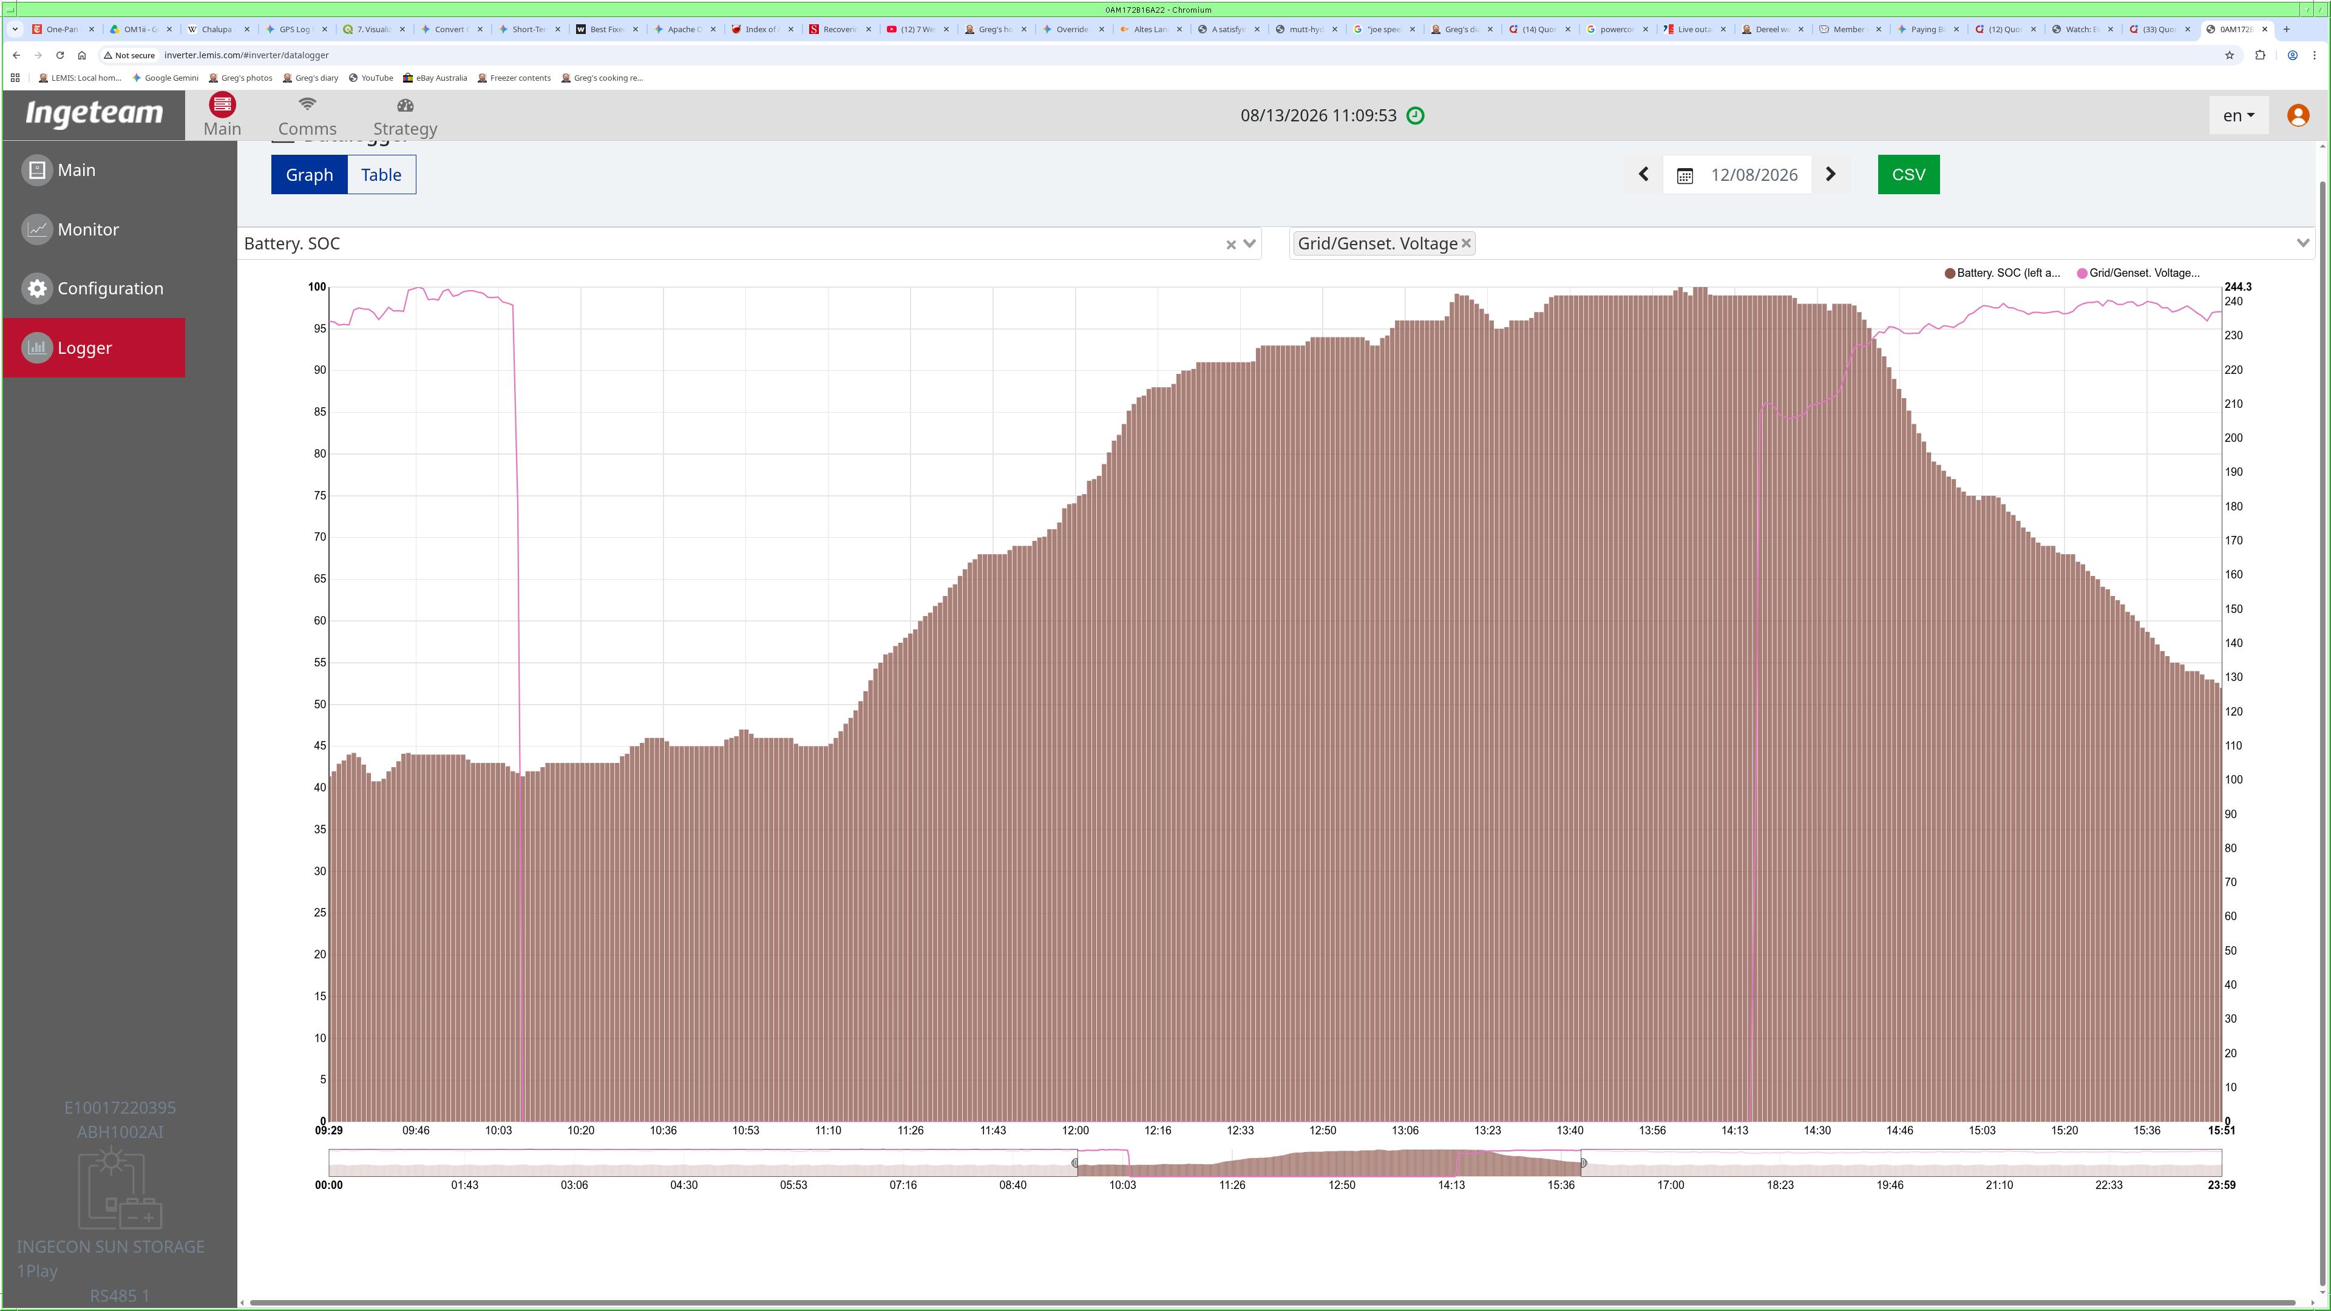Open the apps grid in bookmarks bar
The height and width of the screenshot is (1311, 2331).
[15, 78]
